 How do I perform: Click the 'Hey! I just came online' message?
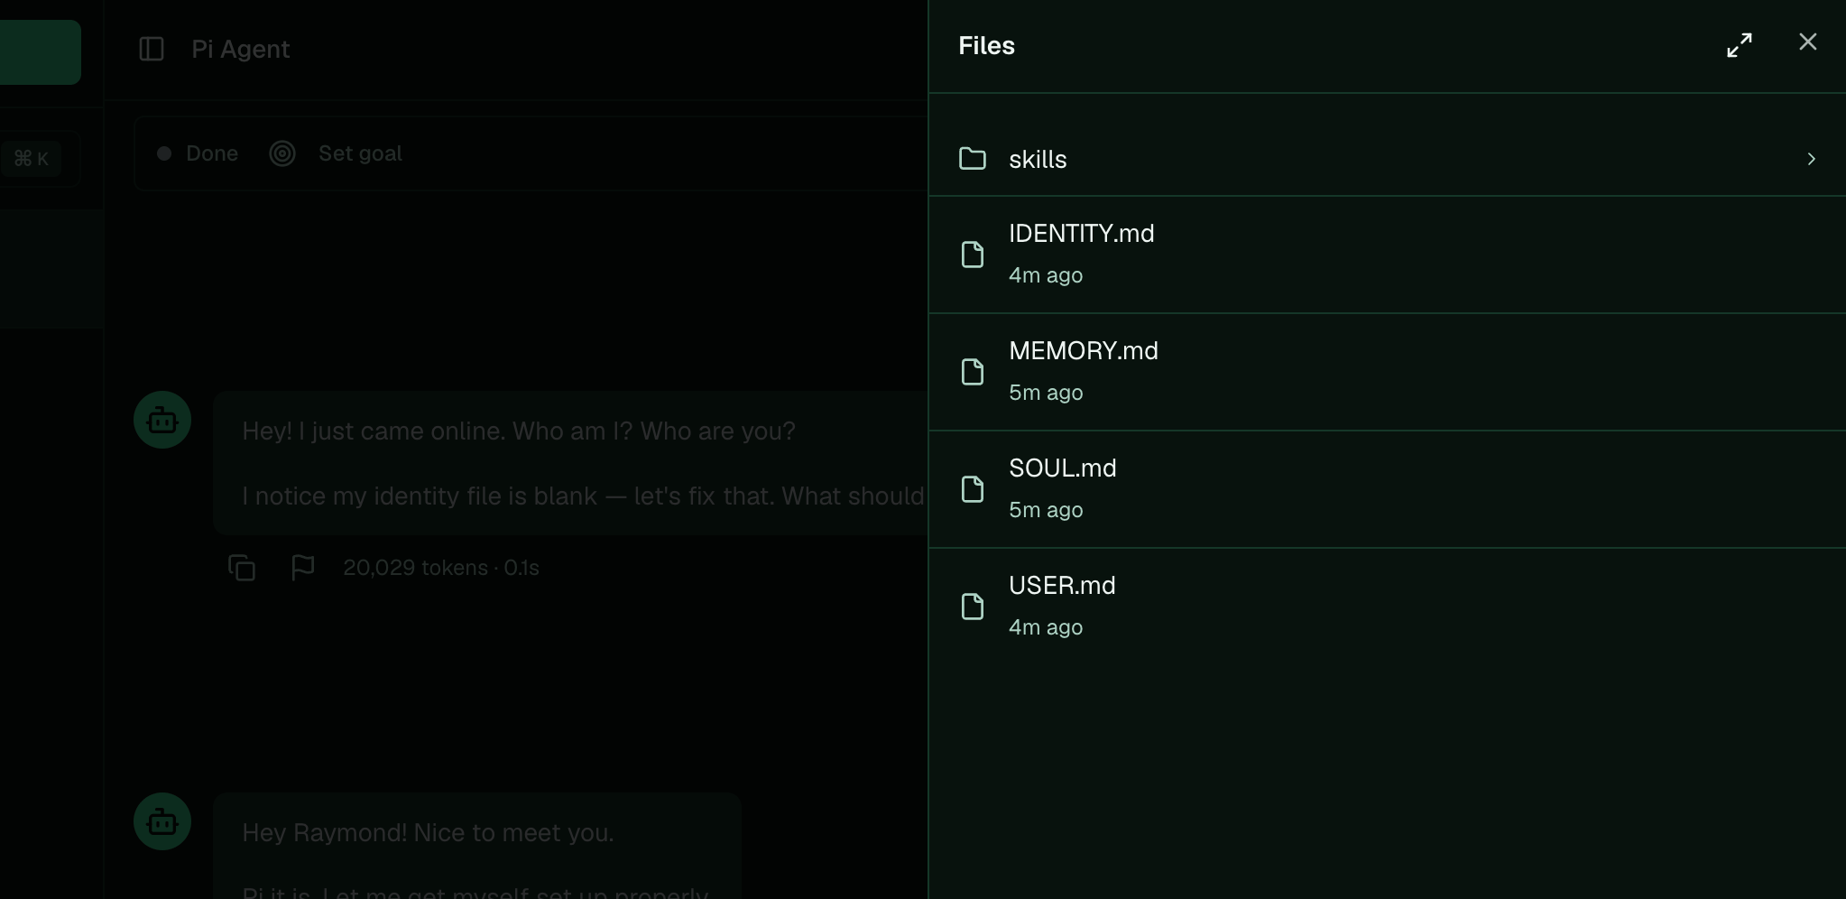pos(570,463)
